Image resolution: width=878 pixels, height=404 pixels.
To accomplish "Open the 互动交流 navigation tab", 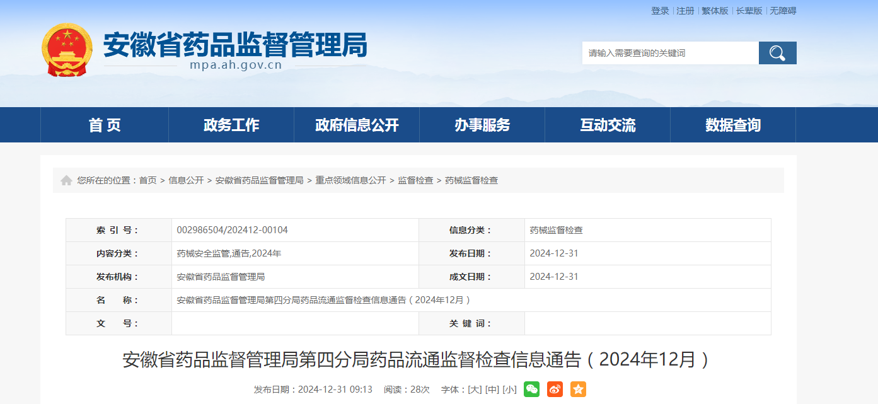I will 608,125.
